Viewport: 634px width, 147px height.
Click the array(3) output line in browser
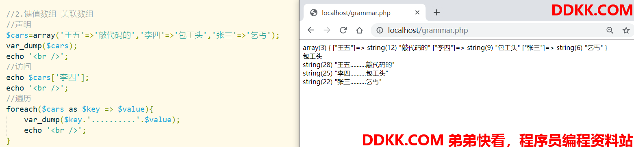pos(455,48)
